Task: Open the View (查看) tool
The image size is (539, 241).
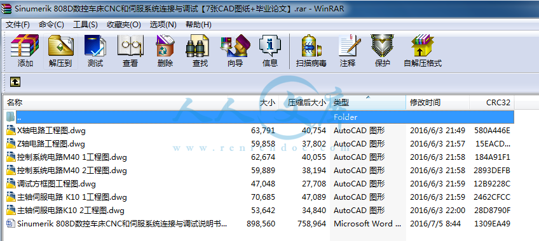Action: 130,46
